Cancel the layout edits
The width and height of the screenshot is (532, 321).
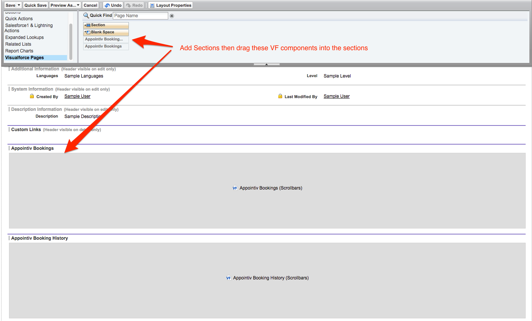coord(91,5)
